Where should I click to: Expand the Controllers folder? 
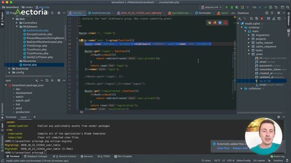(x=17, y=23)
